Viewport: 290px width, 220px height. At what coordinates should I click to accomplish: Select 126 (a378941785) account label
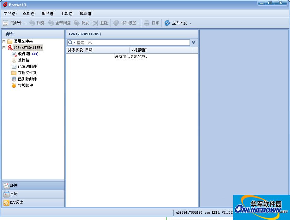28,48
